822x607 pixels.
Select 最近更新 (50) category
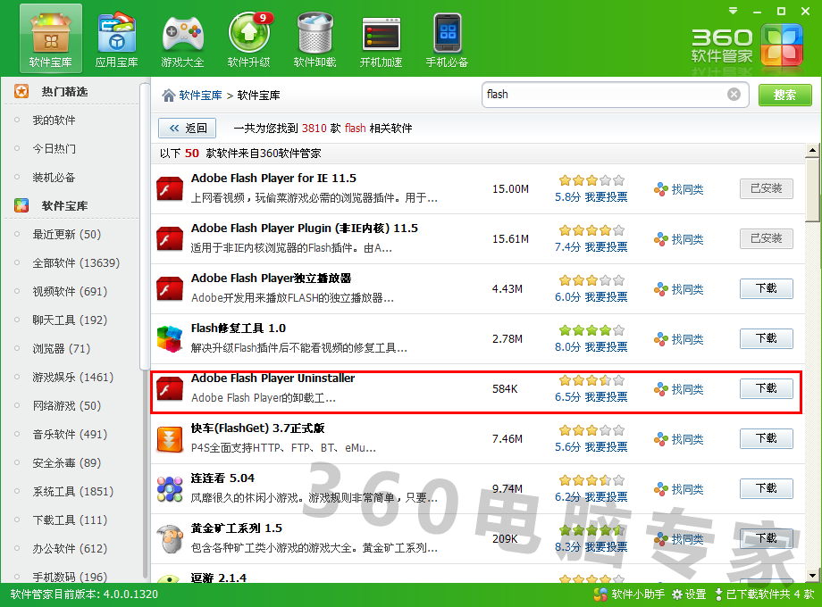[67, 234]
